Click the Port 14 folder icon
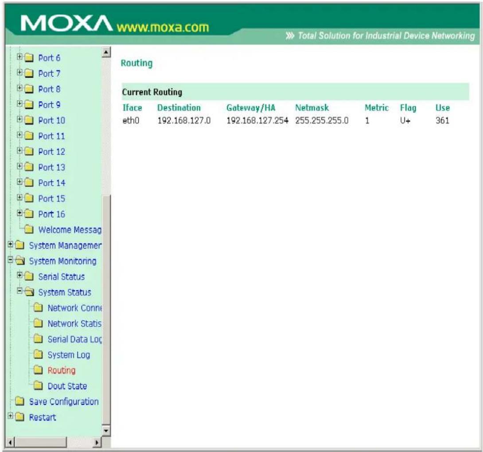 [29, 183]
